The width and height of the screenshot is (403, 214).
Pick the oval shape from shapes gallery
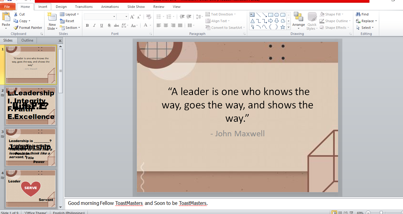(x=276, y=15)
